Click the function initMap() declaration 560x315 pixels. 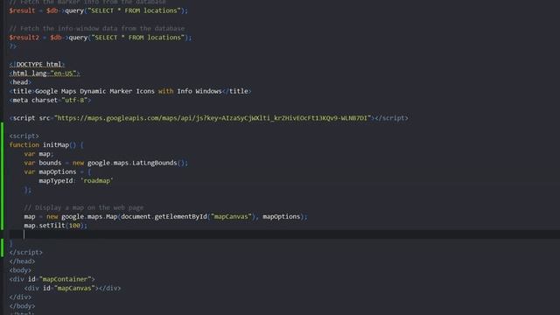point(46,144)
